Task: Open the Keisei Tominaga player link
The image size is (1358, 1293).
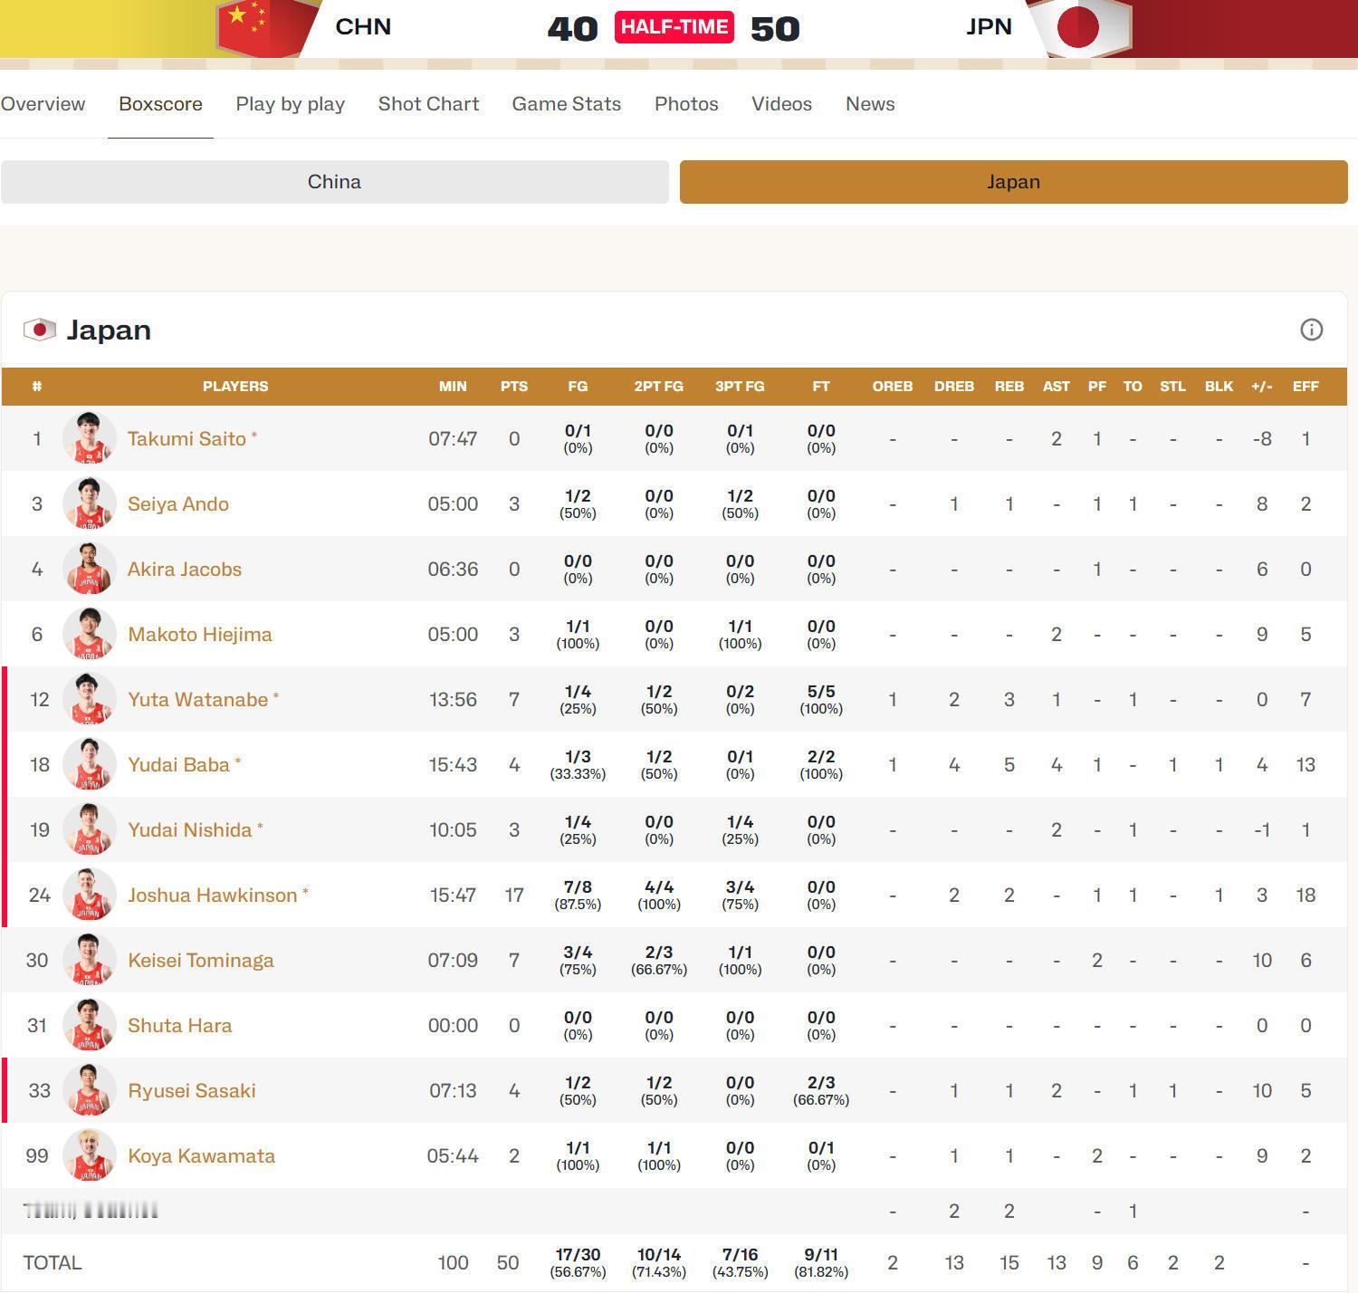Action: (200, 961)
